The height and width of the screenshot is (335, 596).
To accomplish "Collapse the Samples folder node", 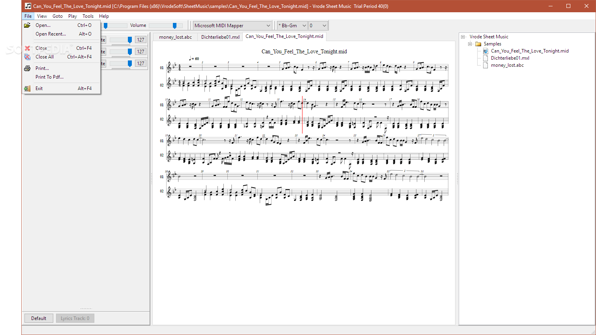I will click(x=470, y=44).
